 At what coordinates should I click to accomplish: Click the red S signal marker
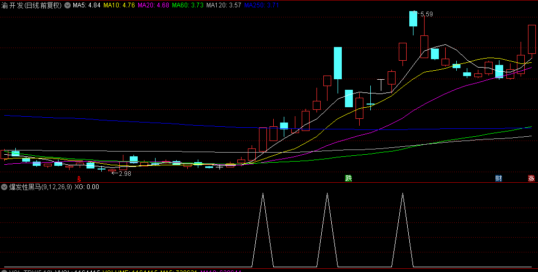(x=79, y=179)
